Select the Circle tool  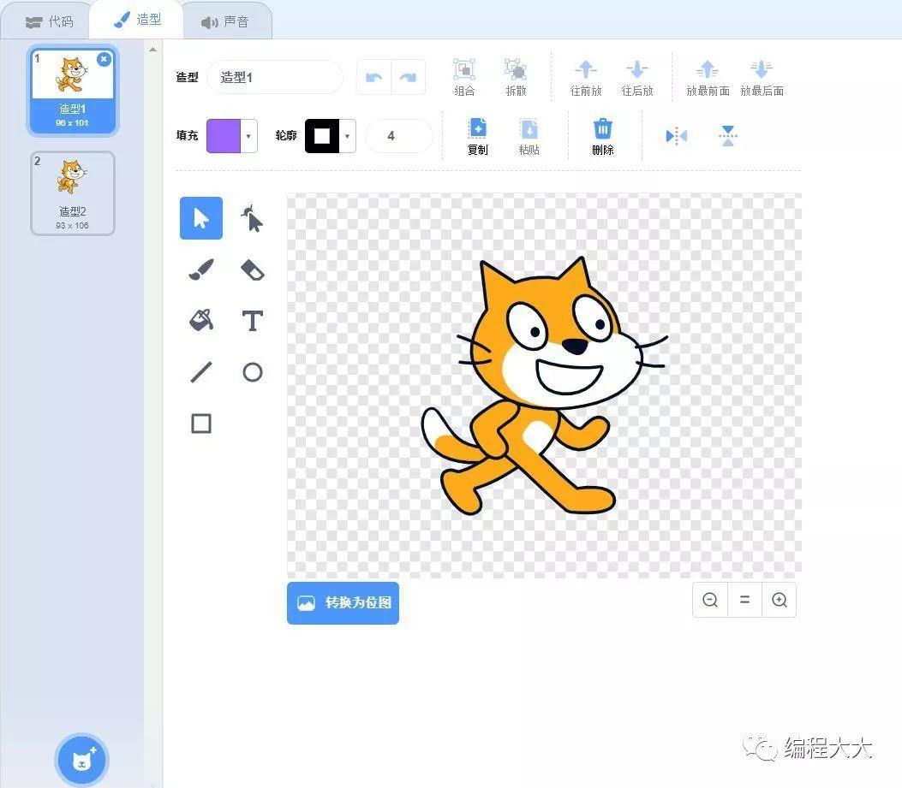(x=252, y=372)
